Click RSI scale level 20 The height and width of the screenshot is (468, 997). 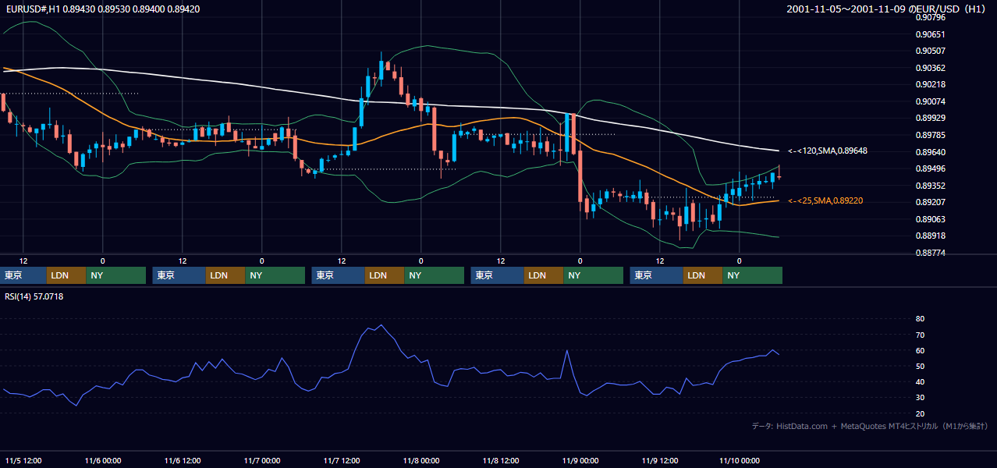pyautogui.click(x=920, y=413)
